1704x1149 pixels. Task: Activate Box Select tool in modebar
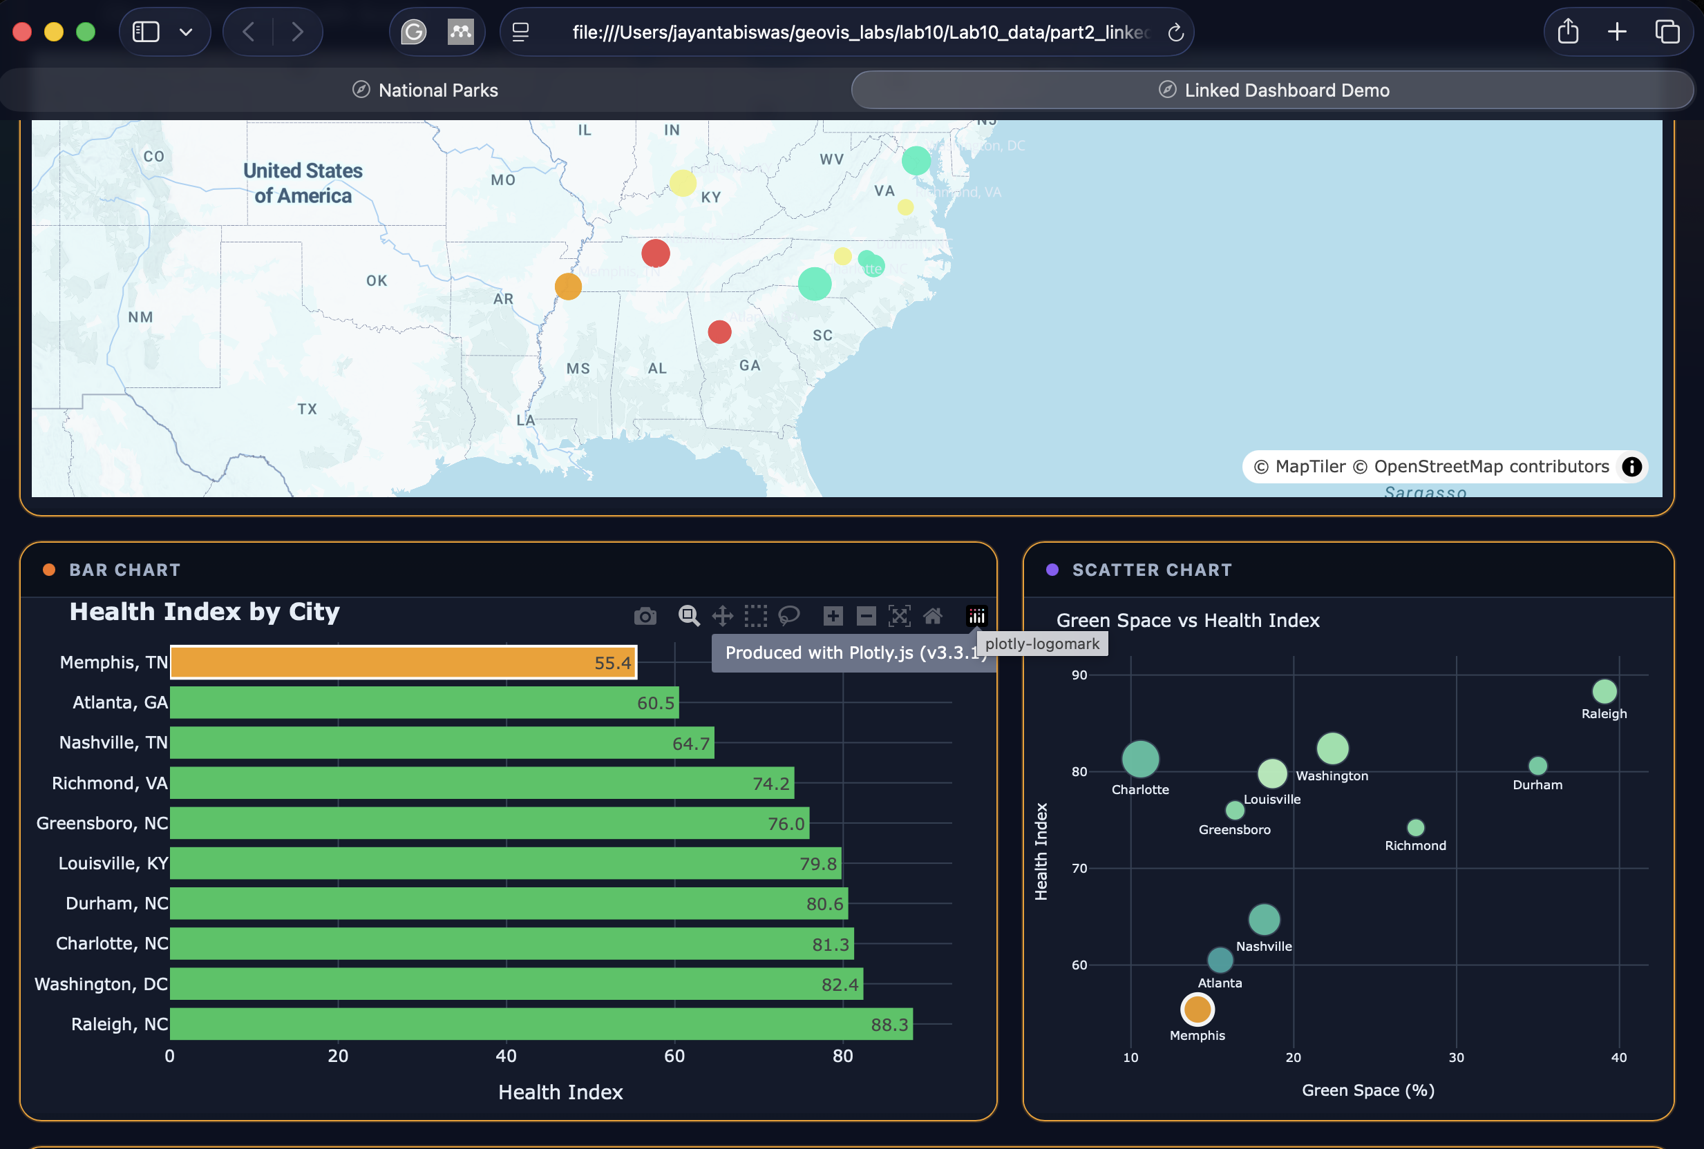click(x=756, y=616)
